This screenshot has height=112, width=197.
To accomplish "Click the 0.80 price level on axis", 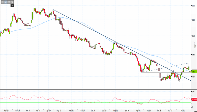I will (193, 20).
